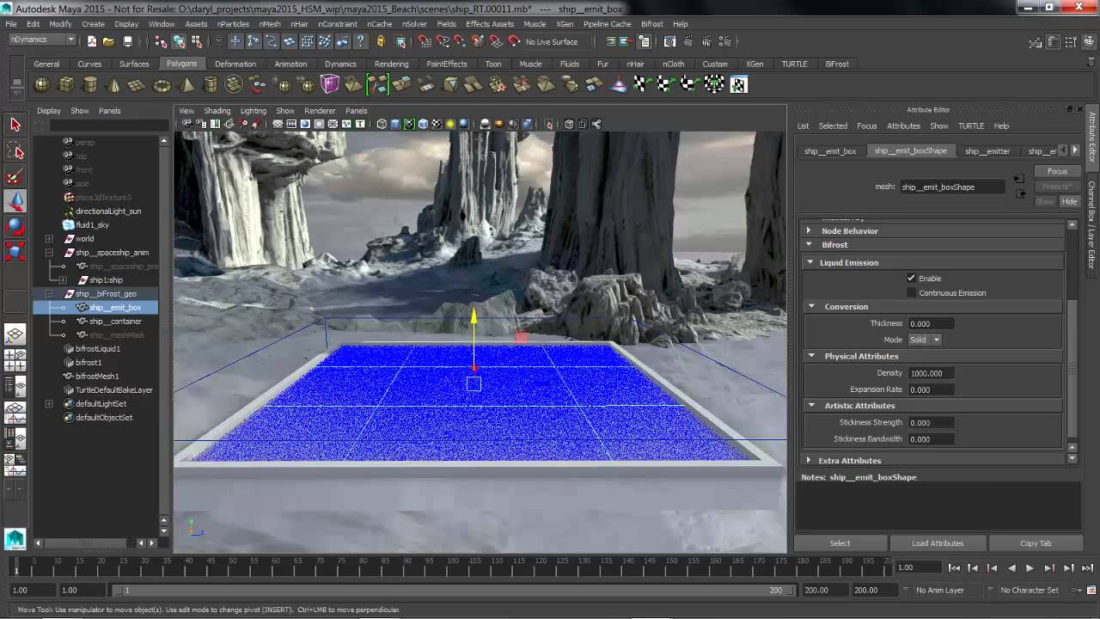Uncheck the Liquid Emission Enable checkbox
1100x619 pixels.
pos(911,278)
